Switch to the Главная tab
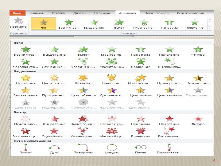Image resolution: width=221 pixels, height=166 pixels. (37, 13)
